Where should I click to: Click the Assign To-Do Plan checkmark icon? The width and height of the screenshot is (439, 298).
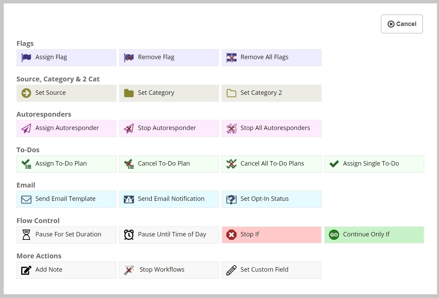coord(26,164)
